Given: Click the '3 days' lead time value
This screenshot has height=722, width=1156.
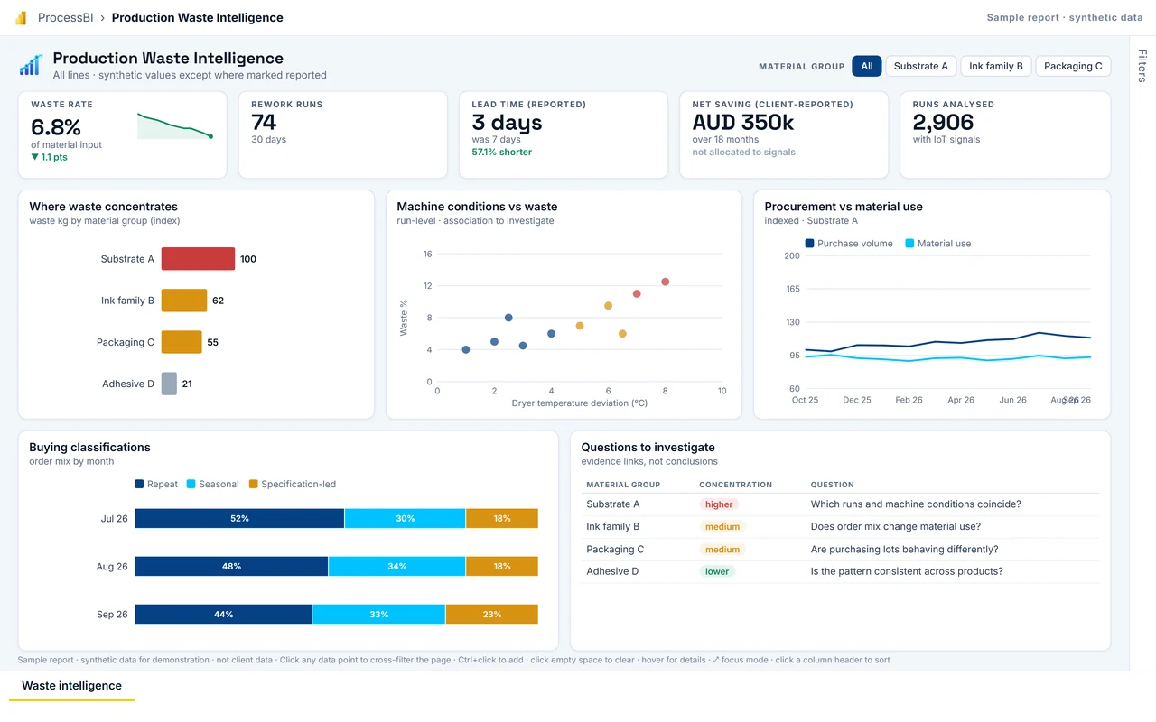Looking at the screenshot, I should point(507,122).
